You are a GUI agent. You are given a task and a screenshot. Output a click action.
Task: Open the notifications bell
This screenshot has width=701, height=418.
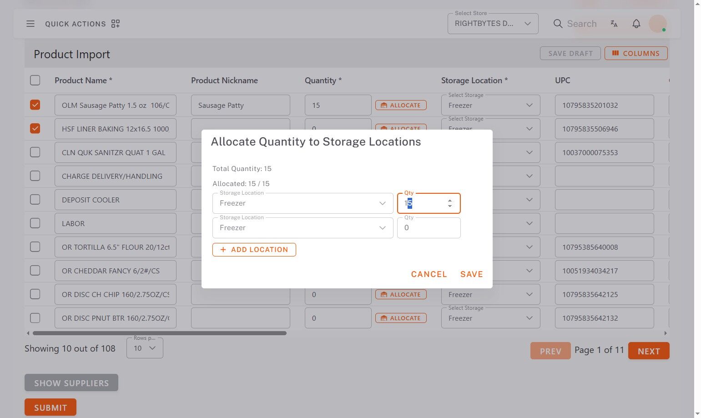click(636, 24)
